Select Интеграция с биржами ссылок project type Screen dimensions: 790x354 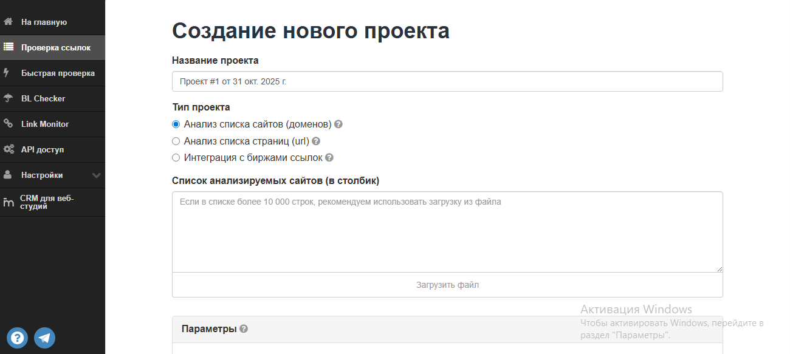[176, 157]
